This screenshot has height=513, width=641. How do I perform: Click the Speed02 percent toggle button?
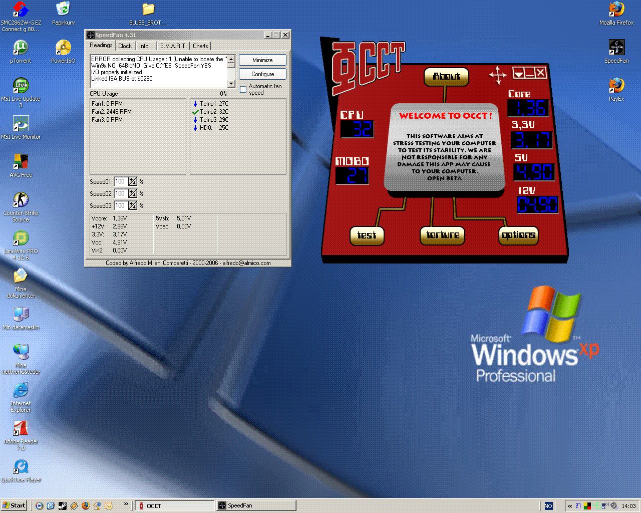(x=132, y=193)
